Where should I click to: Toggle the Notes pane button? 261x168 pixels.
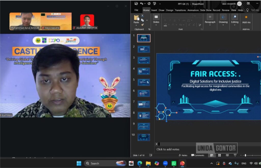pyautogui.click(x=183, y=155)
